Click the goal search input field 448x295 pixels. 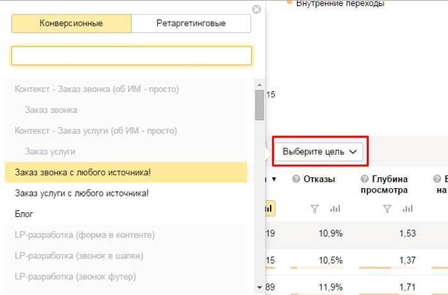pos(131,56)
